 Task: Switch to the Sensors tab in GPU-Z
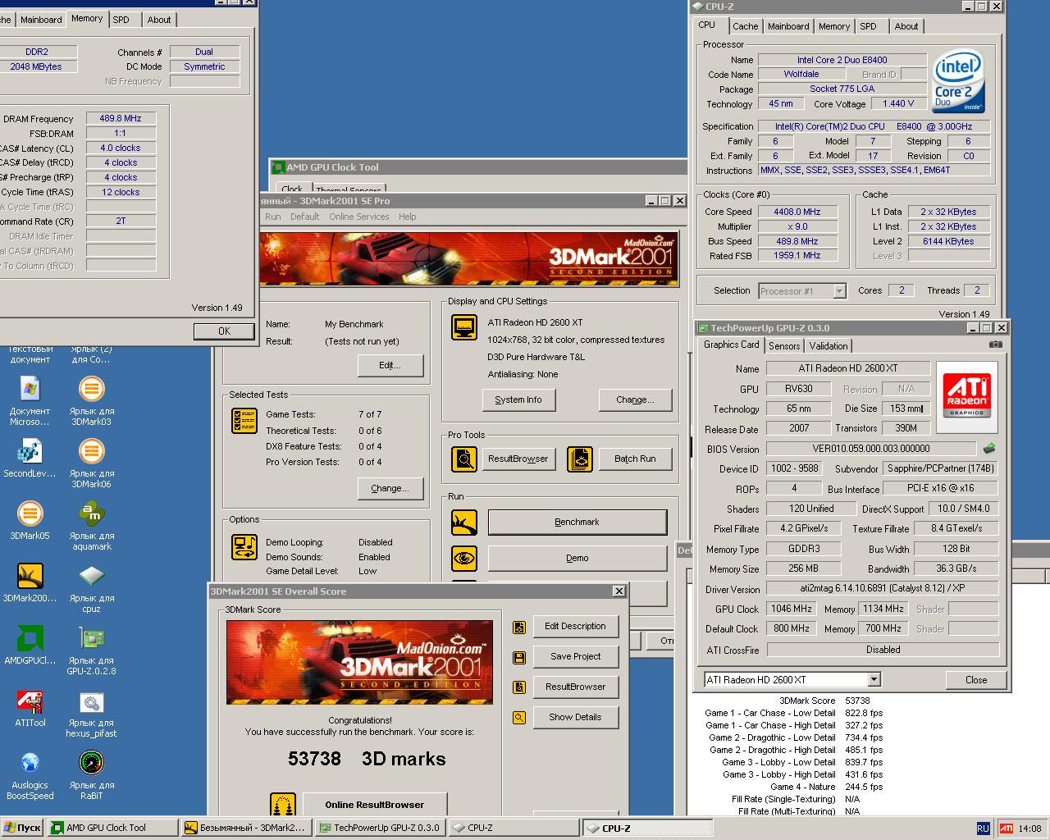[784, 346]
